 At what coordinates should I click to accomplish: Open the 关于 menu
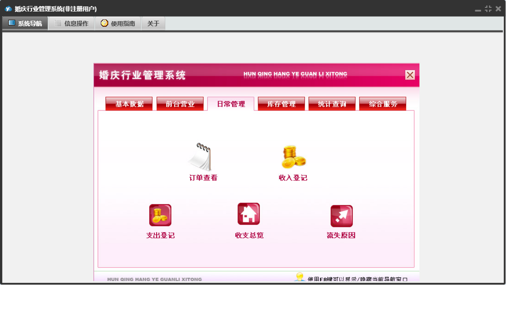coord(153,23)
